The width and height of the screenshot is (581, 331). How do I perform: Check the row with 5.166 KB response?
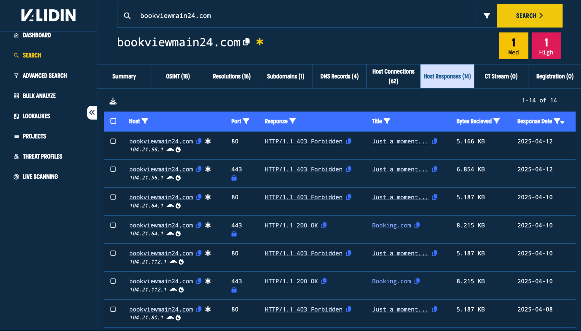(x=113, y=141)
